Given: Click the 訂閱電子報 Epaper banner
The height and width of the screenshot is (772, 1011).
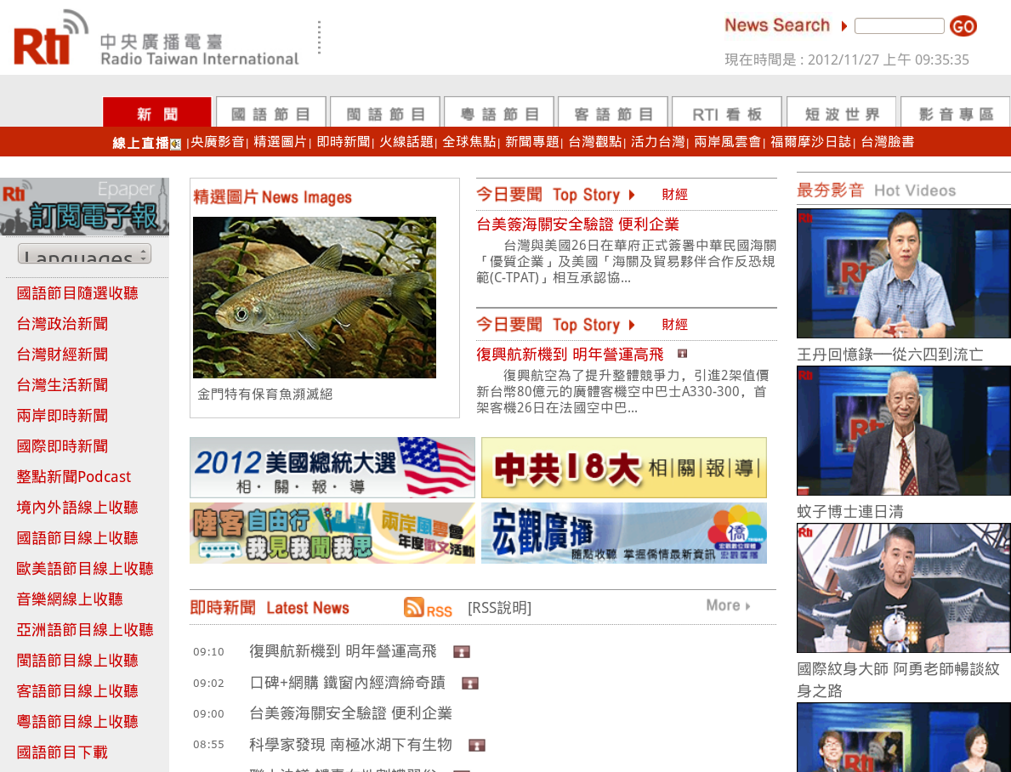Looking at the screenshot, I should click(84, 207).
